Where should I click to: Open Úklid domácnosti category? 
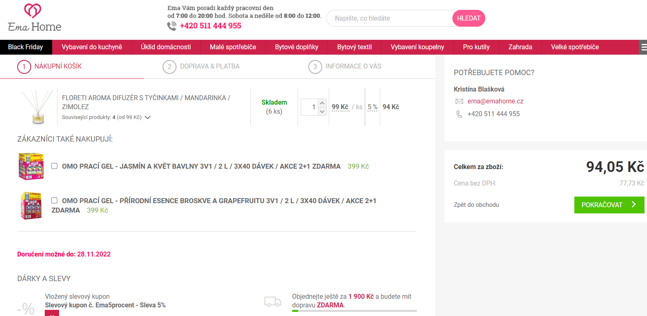point(166,47)
